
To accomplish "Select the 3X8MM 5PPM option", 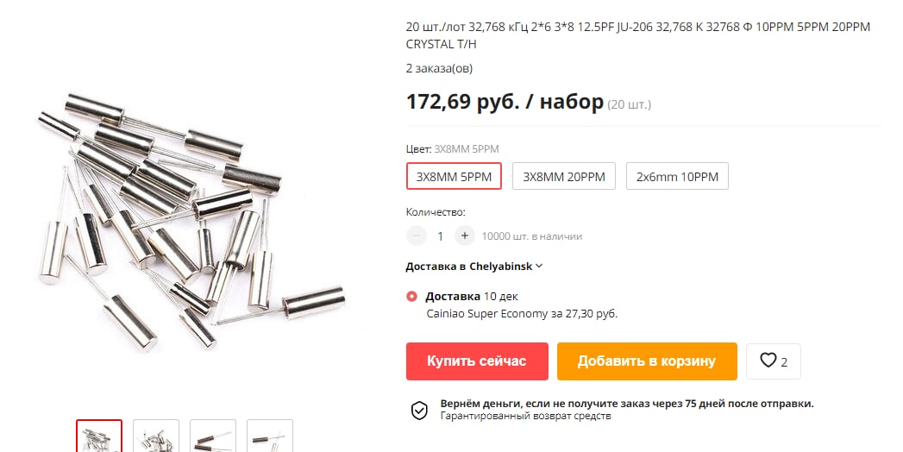I will 454,176.
